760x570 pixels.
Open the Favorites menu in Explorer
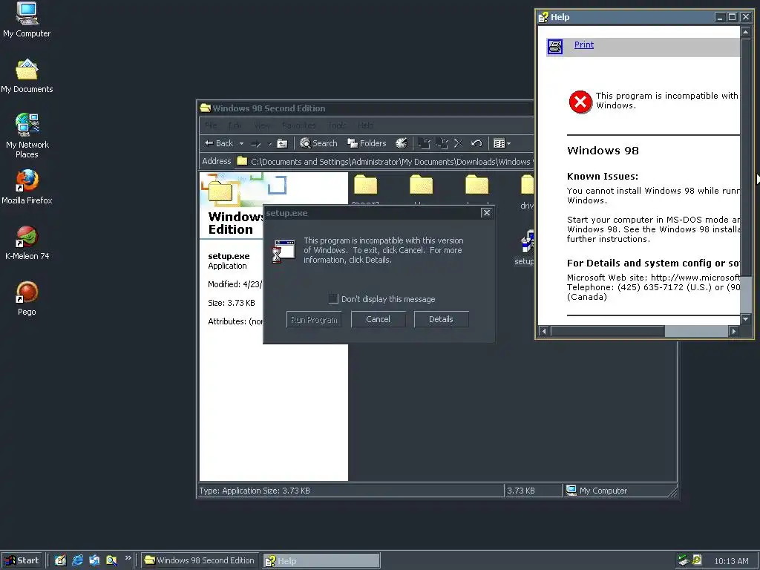click(x=298, y=125)
